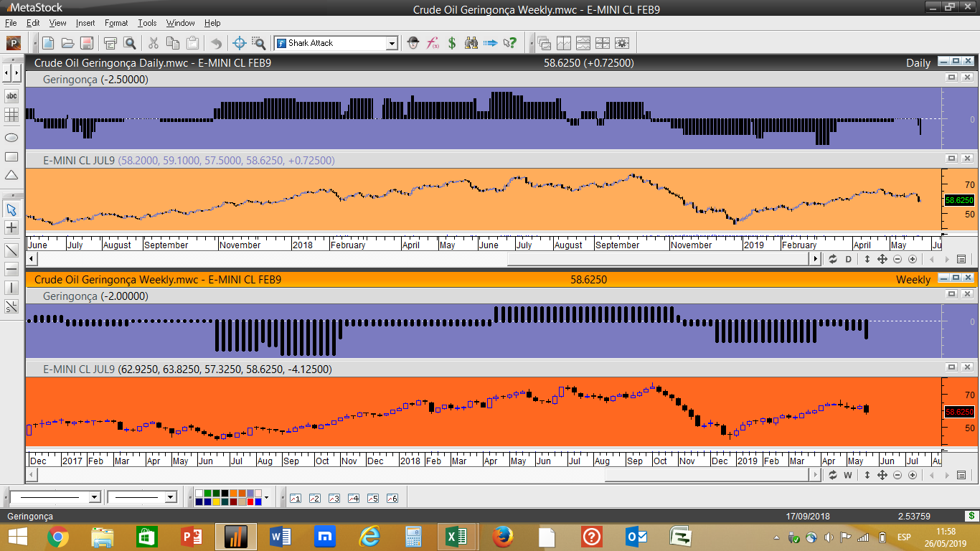Screen dimensions: 980x551
Task: Expand the Shark Attack indicator dropdown
Action: click(392, 44)
